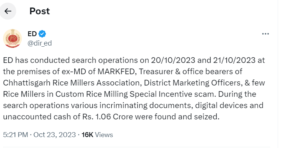The image size is (283, 148).
Task: View the 16K Views count
Action: click(x=97, y=135)
